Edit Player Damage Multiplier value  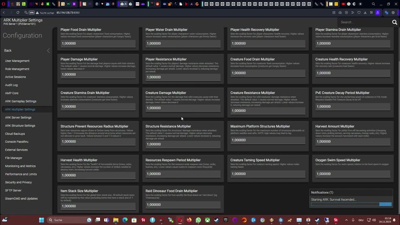click(x=98, y=74)
